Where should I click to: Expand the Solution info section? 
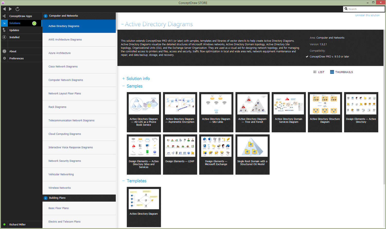coord(124,78)
